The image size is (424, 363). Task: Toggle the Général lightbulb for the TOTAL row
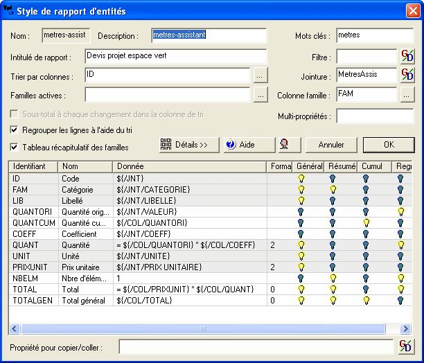click(x=301, y=289)
